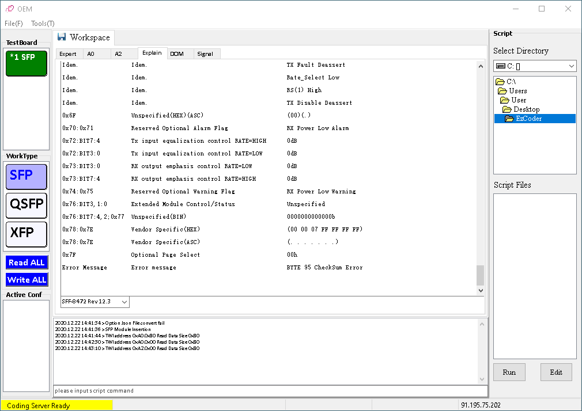Click the Desktop folder icon in tree

(507, 109)
